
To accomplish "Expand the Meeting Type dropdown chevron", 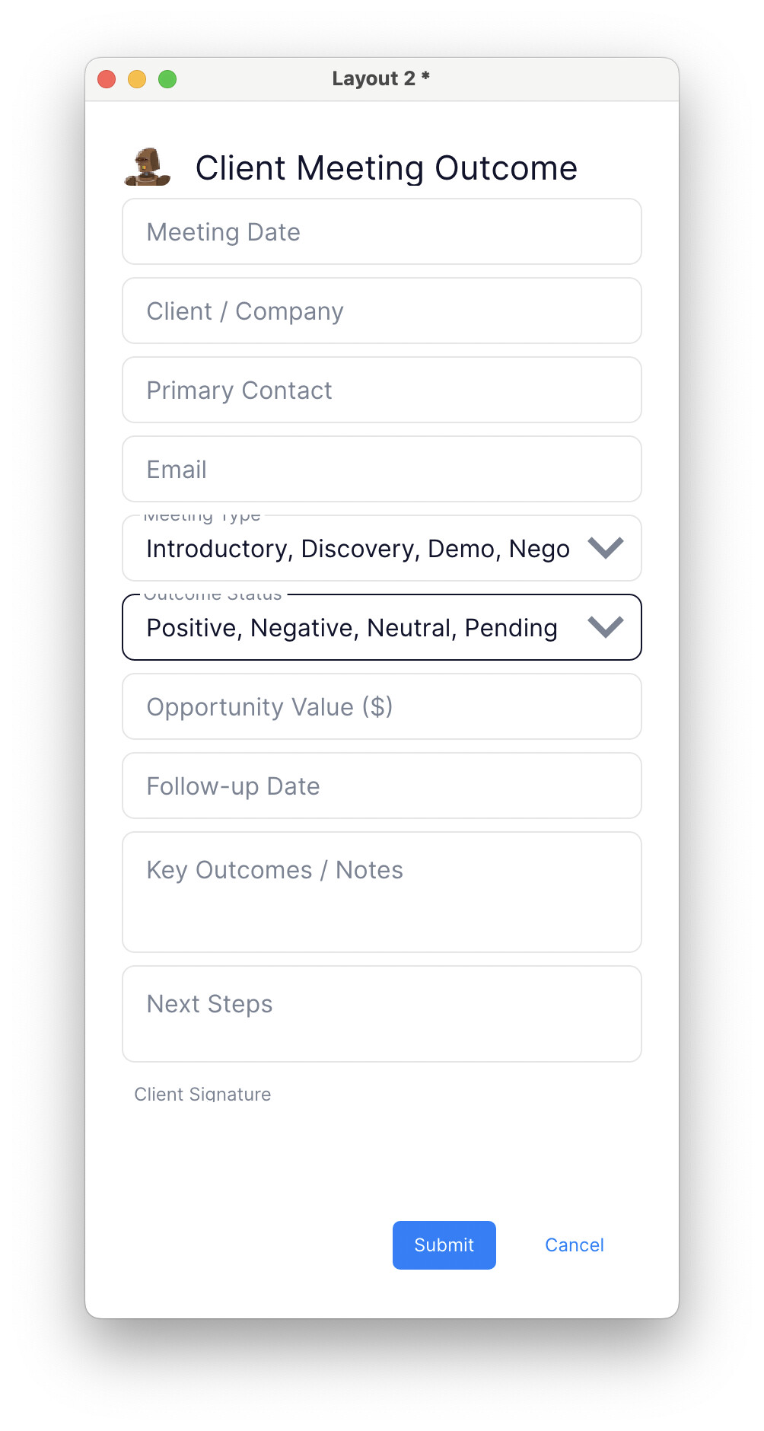I will click(606, 548).
